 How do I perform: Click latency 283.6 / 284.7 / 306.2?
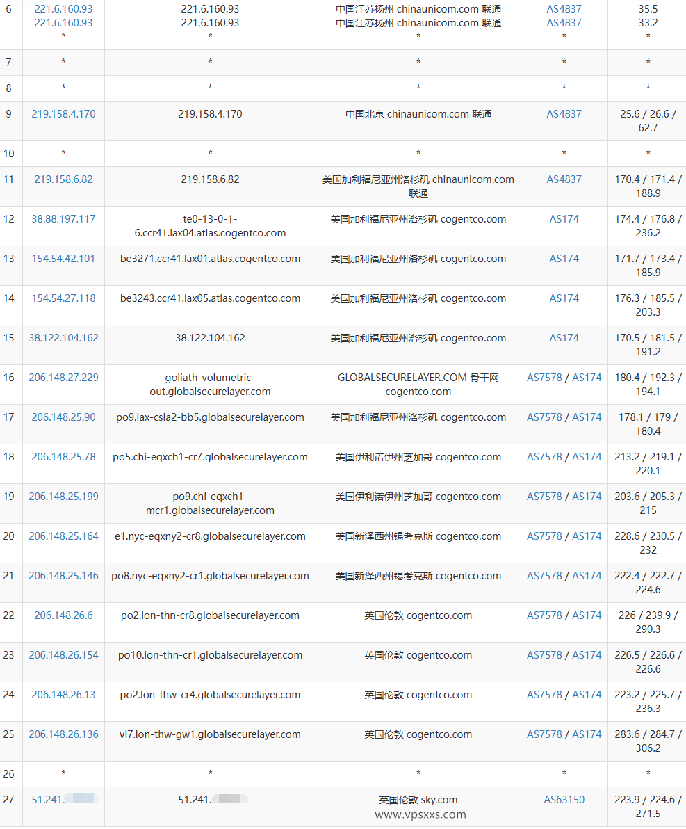pyautogui.click(x=648, y=741)
